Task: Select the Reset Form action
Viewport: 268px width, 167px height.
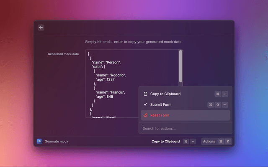Action: [x=160, y=115]
